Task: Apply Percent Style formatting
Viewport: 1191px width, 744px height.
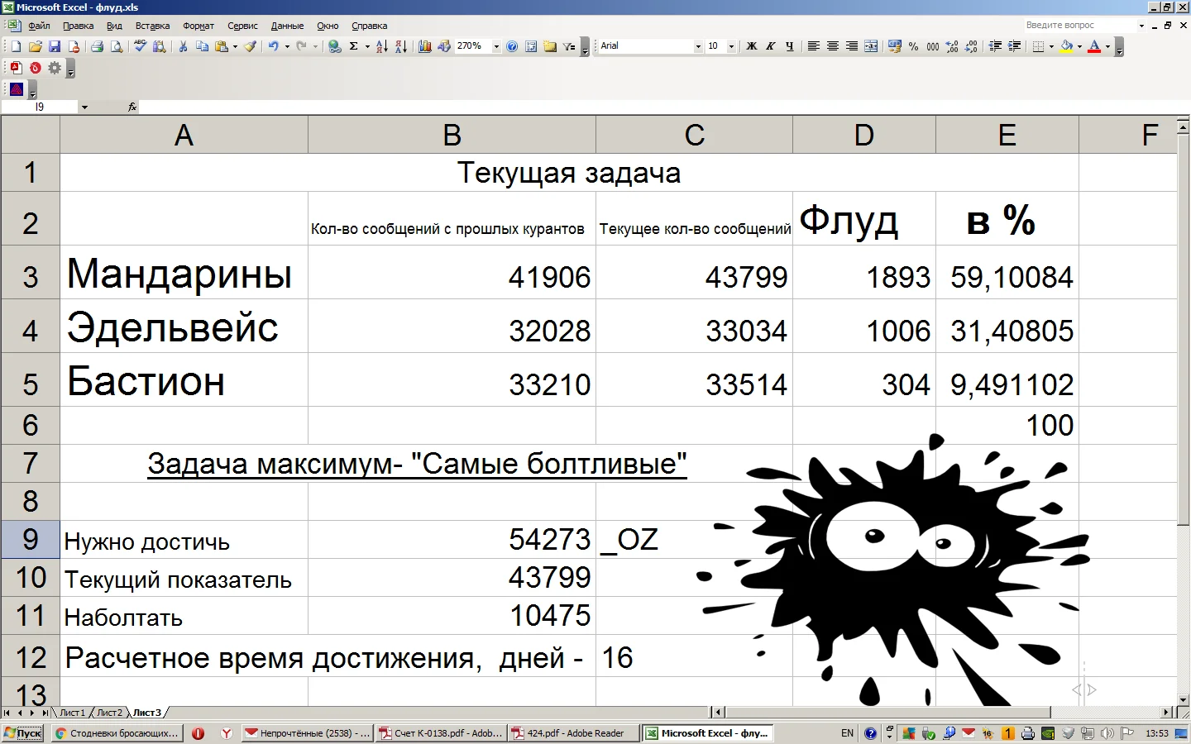Action: click(x=913, y=46)
